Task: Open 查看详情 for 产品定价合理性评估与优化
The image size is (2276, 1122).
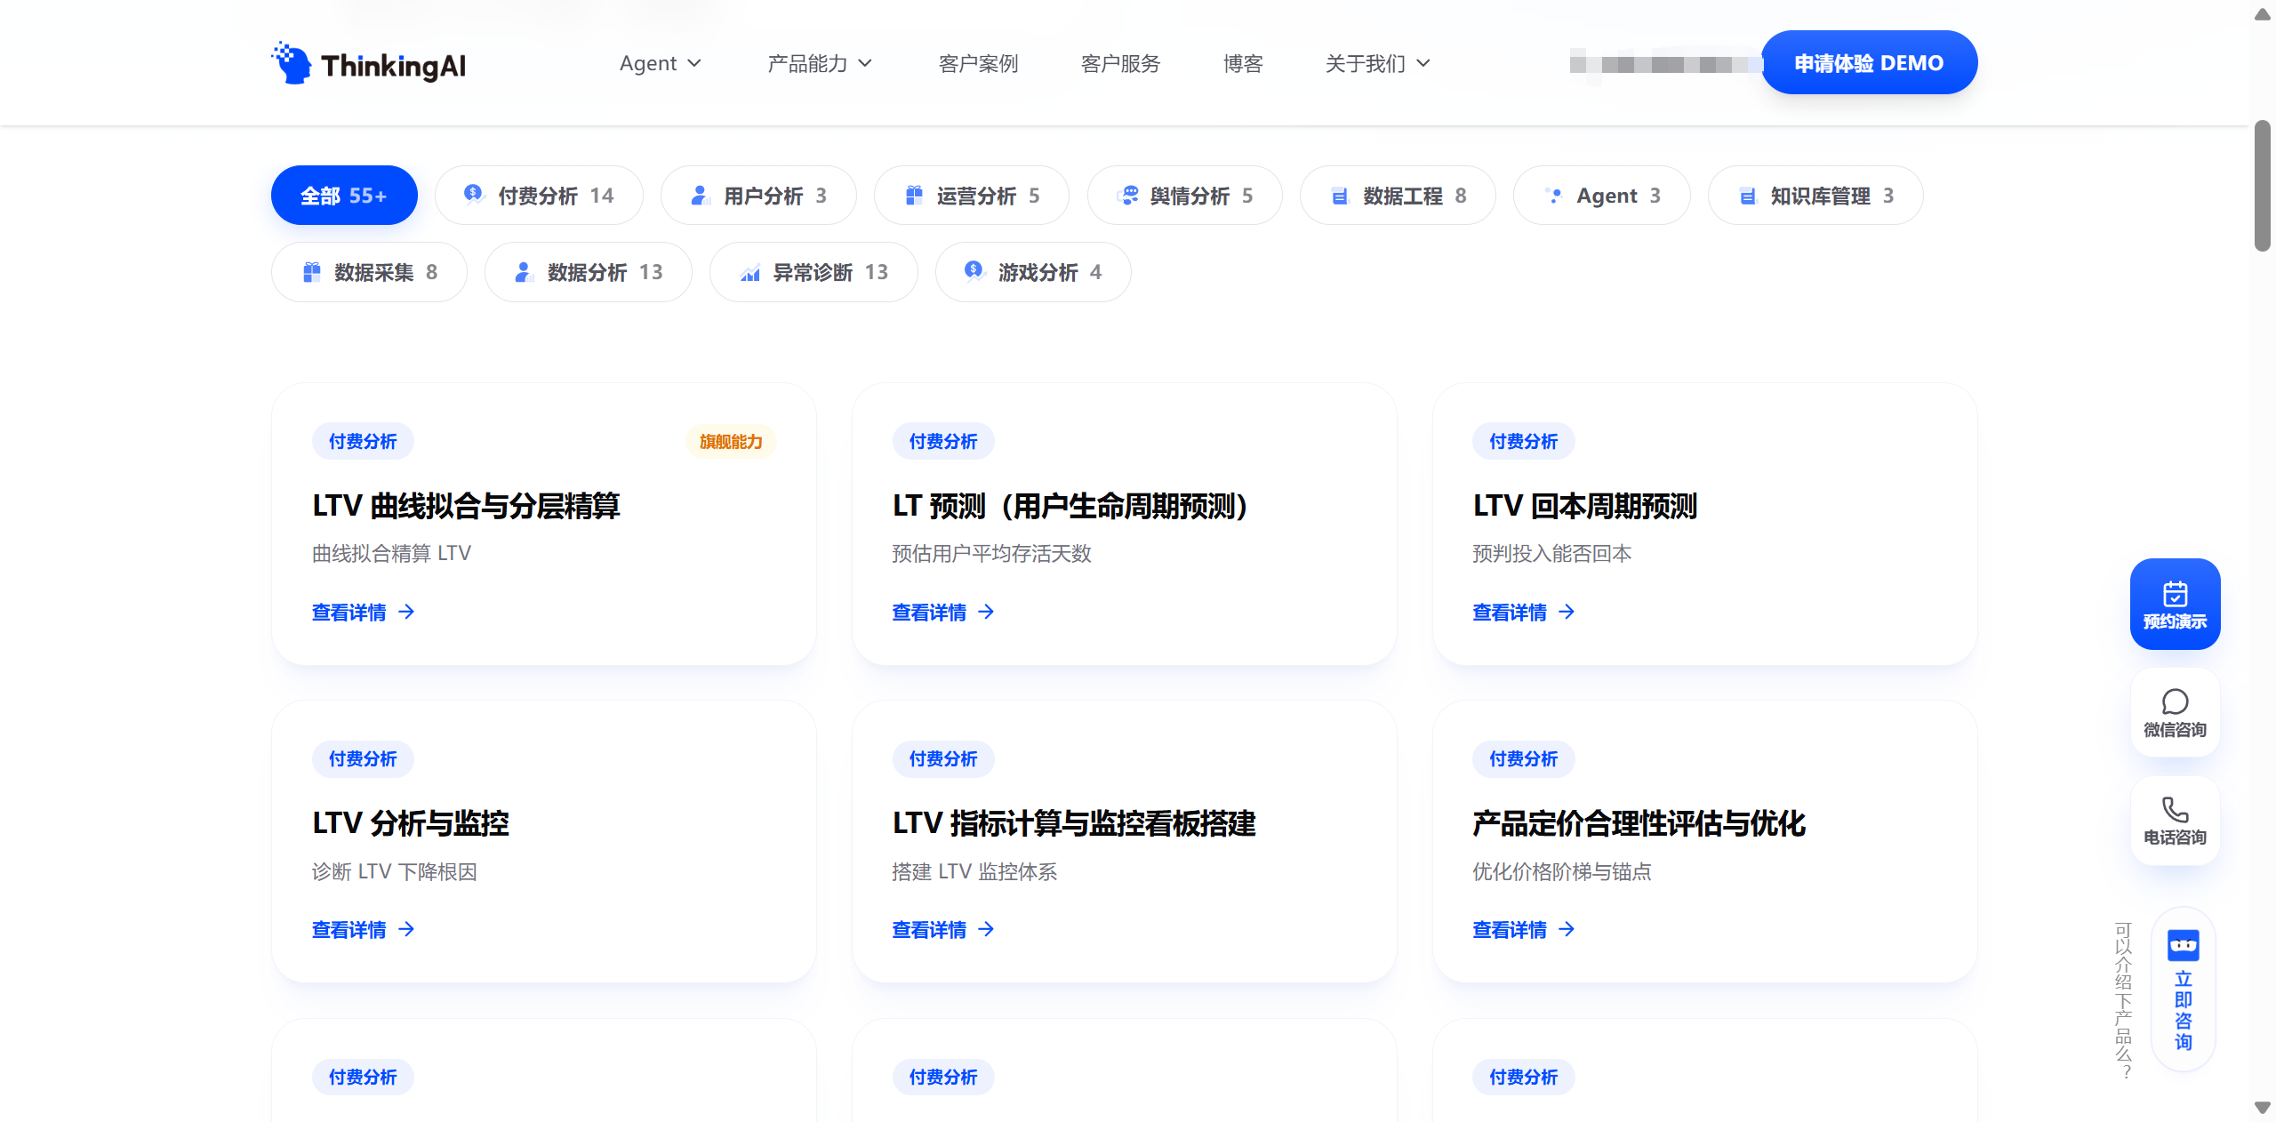Action: coord(1524,929)
